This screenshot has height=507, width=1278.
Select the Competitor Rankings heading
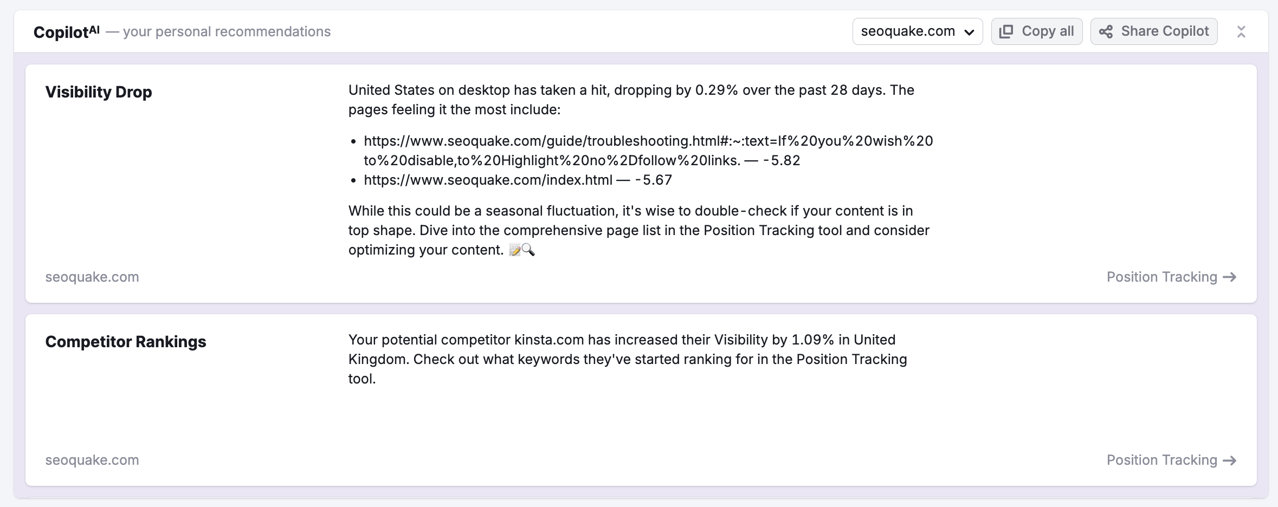(x=126, y=341)
